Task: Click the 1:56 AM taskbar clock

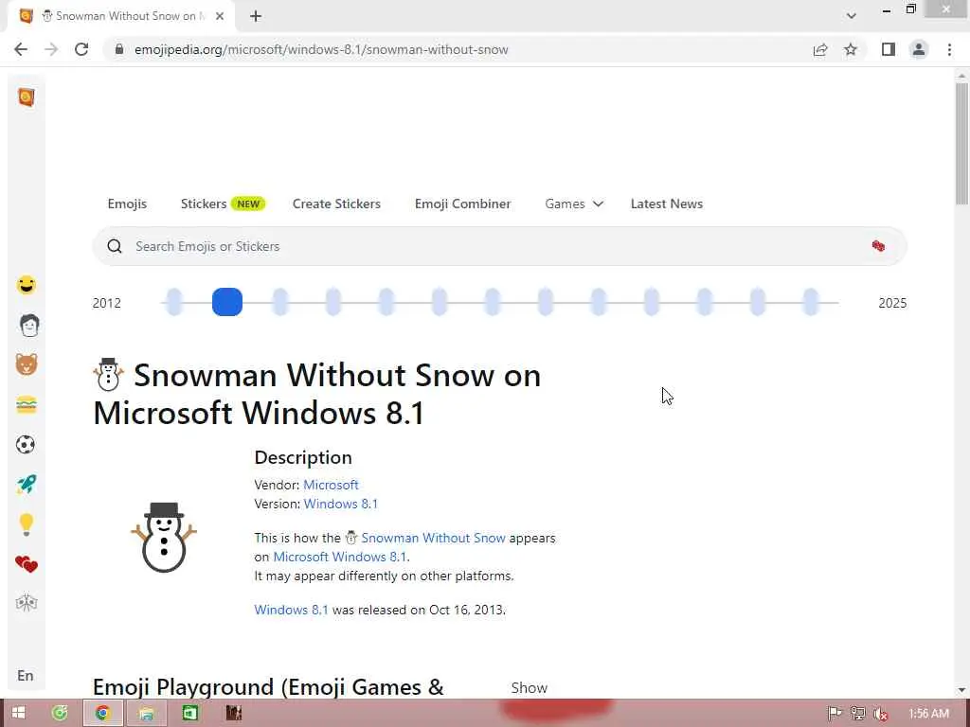Action: 928,714
